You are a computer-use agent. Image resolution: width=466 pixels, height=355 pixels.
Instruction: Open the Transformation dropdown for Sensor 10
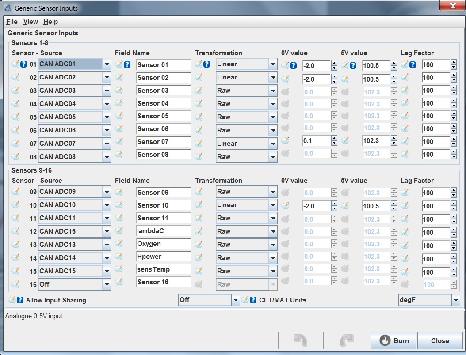272,205
